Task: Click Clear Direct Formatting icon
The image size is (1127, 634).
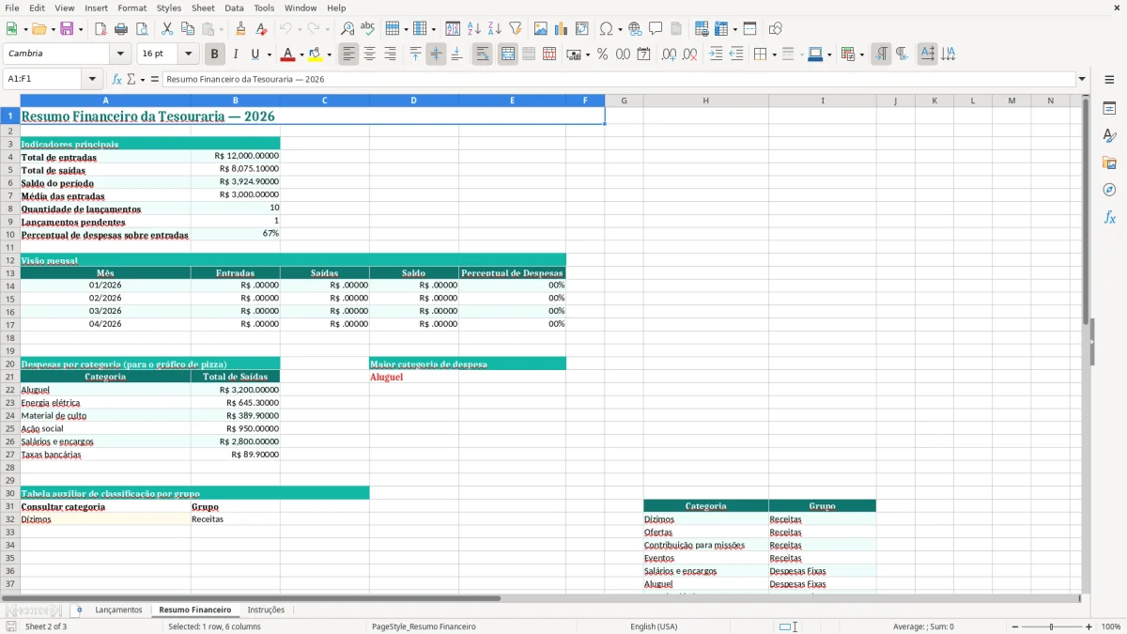Action: click(261, 29)
